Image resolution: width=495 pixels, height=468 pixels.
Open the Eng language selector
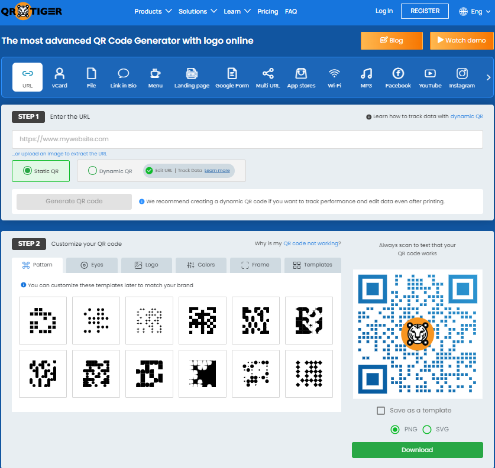[471, 11]
